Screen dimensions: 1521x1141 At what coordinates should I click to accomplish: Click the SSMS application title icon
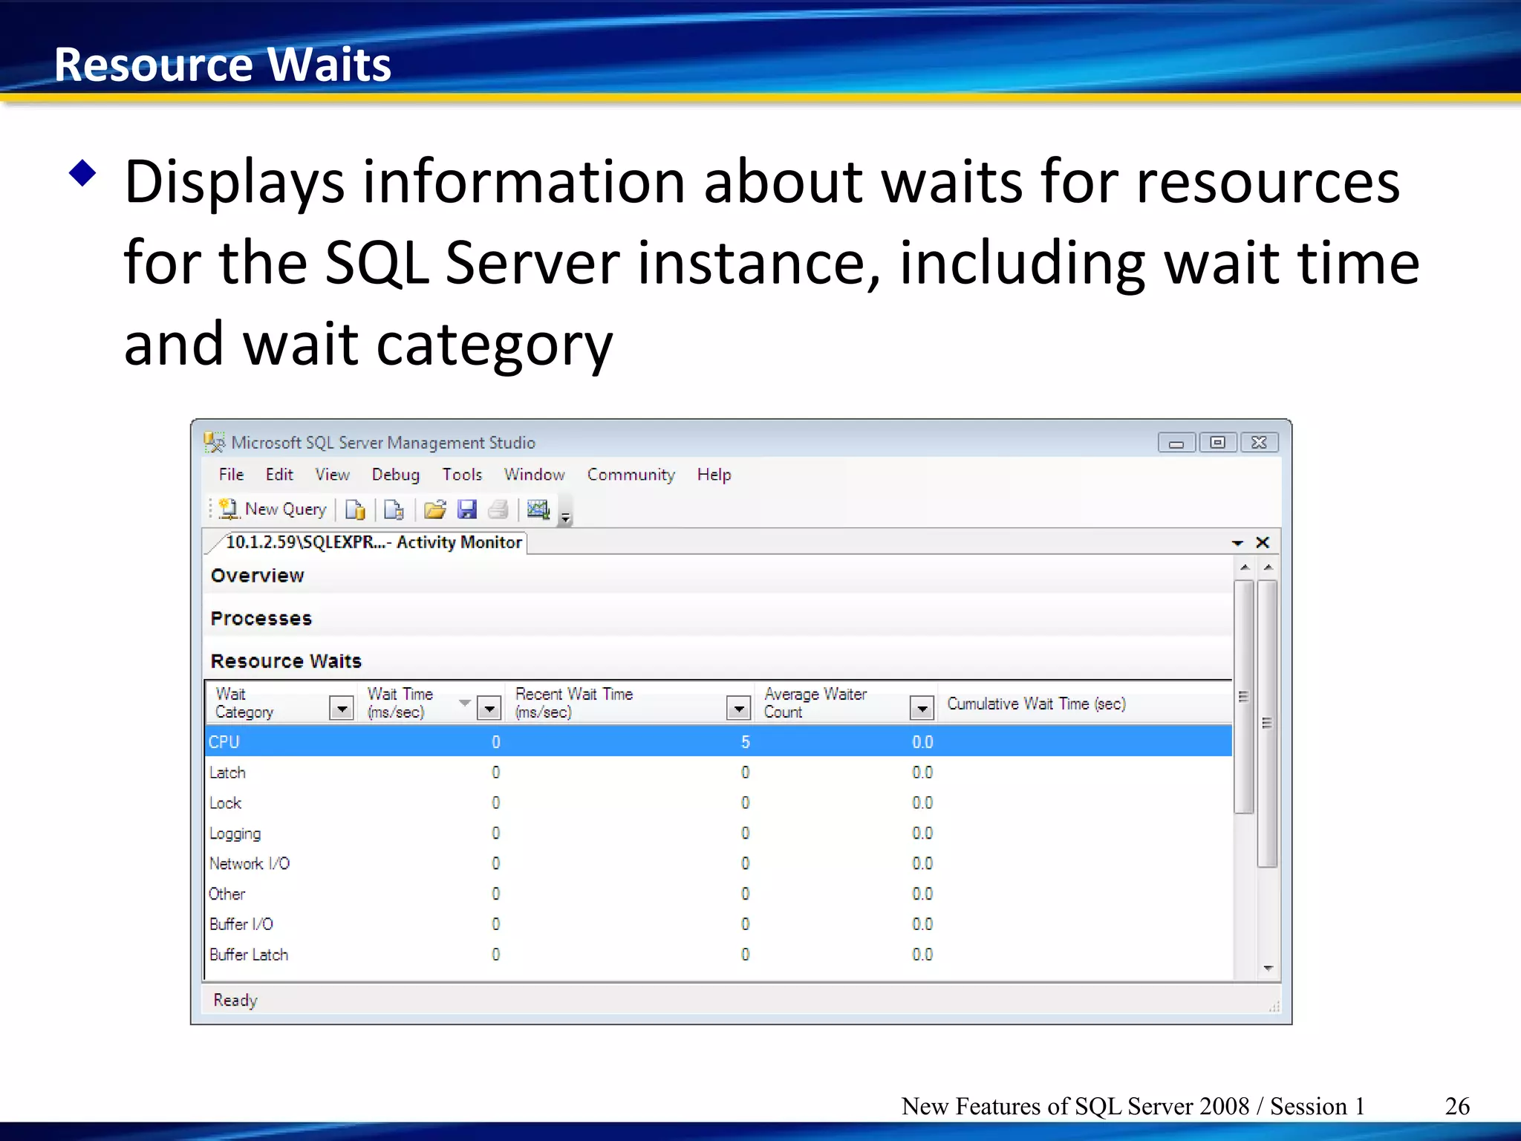(214, 442)
